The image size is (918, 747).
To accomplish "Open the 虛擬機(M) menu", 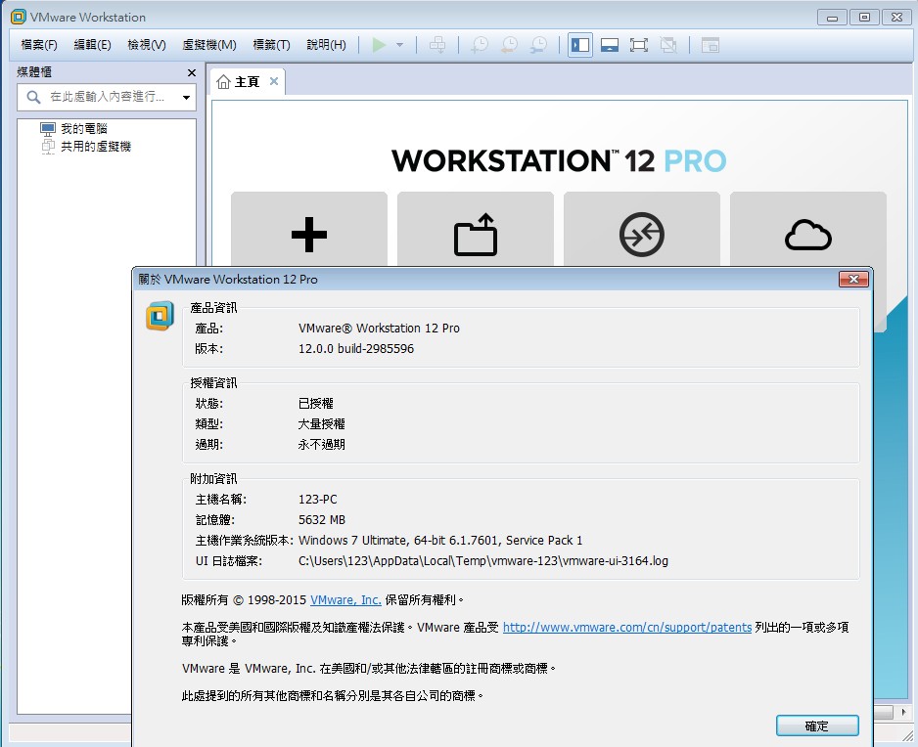I will [x=209, y=45].
